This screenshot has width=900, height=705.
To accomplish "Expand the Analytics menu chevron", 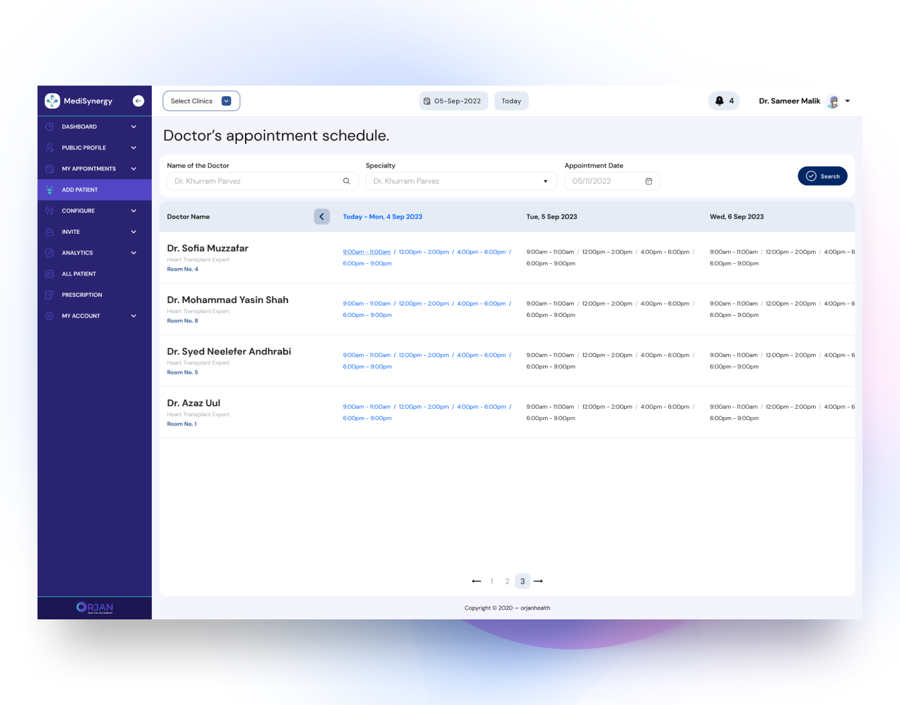I will point(134,252).
